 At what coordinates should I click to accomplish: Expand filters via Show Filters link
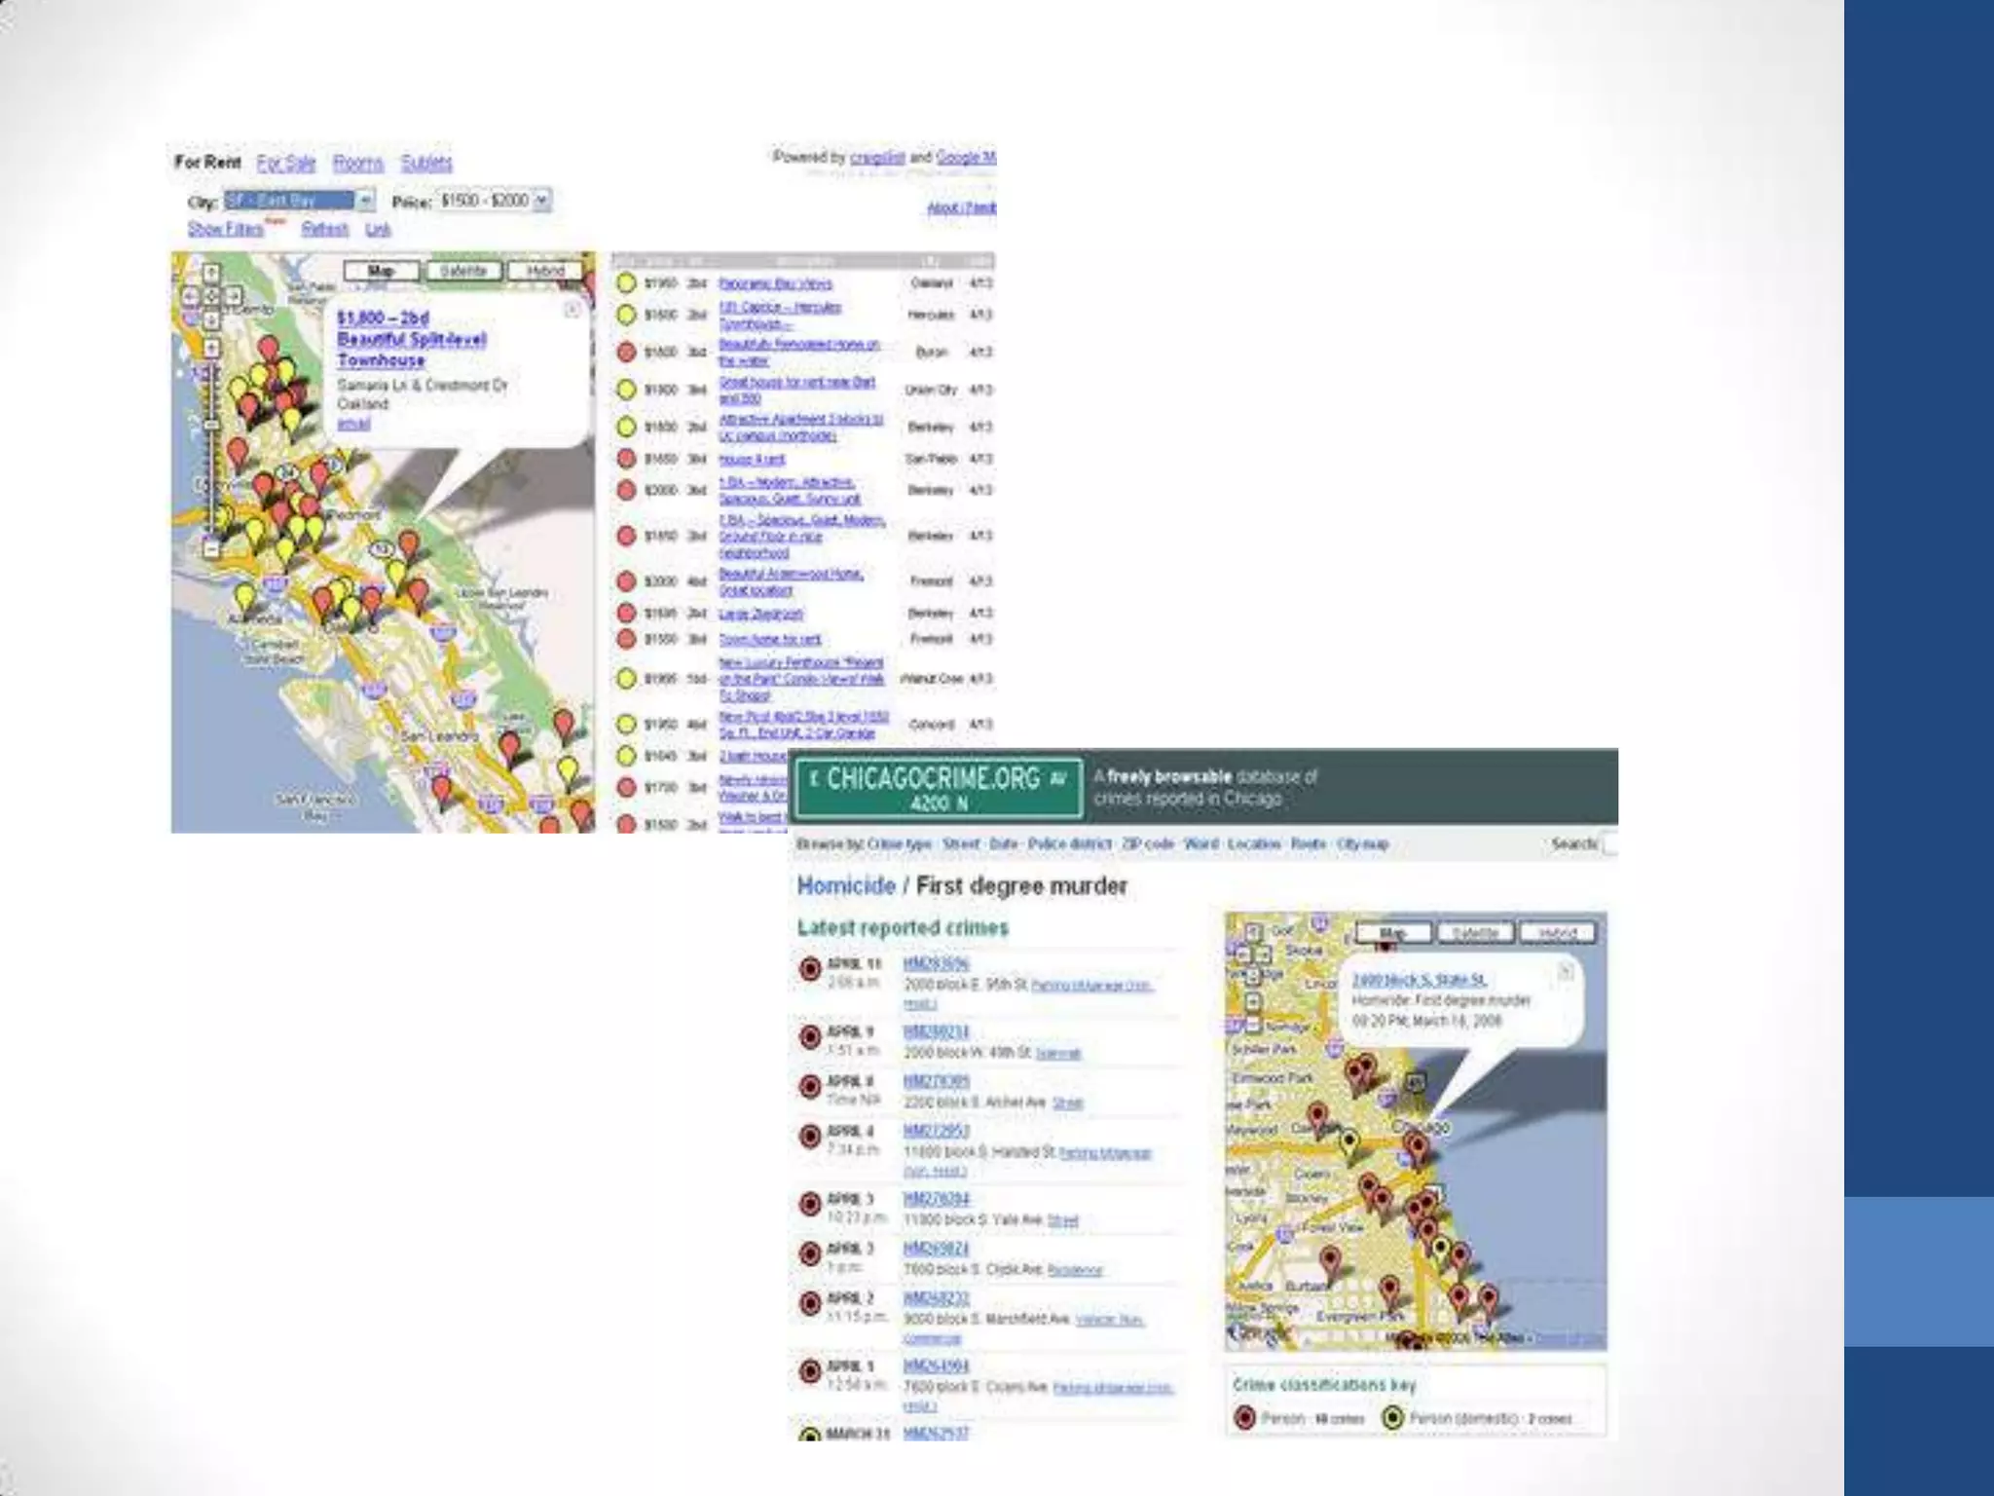point(226,229)
